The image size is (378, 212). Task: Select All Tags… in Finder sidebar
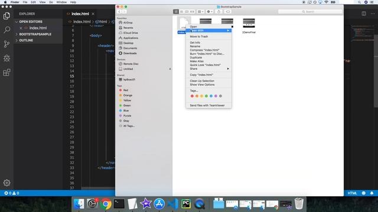pyautogui.click(x=129, y=126)
